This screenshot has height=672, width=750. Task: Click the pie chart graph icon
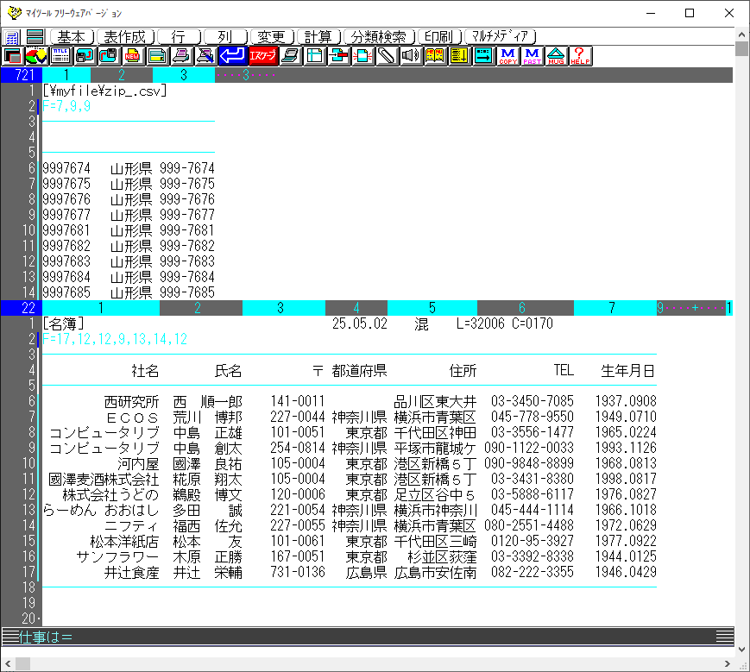[x=36, y=56]
